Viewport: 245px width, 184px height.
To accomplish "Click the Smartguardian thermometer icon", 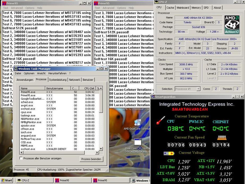I will point(160,120).
